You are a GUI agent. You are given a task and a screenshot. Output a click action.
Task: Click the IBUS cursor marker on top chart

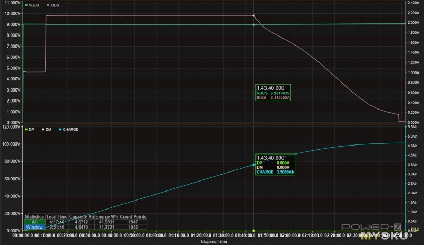click(x=254, y=16)
